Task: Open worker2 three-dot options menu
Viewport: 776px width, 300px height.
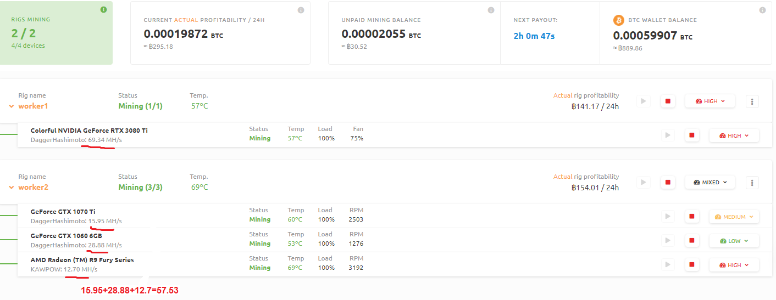Action: click(753, 182)
